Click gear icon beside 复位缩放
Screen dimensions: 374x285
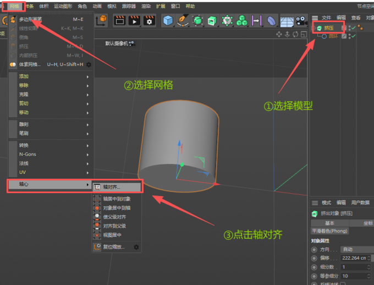click(136, 247)
